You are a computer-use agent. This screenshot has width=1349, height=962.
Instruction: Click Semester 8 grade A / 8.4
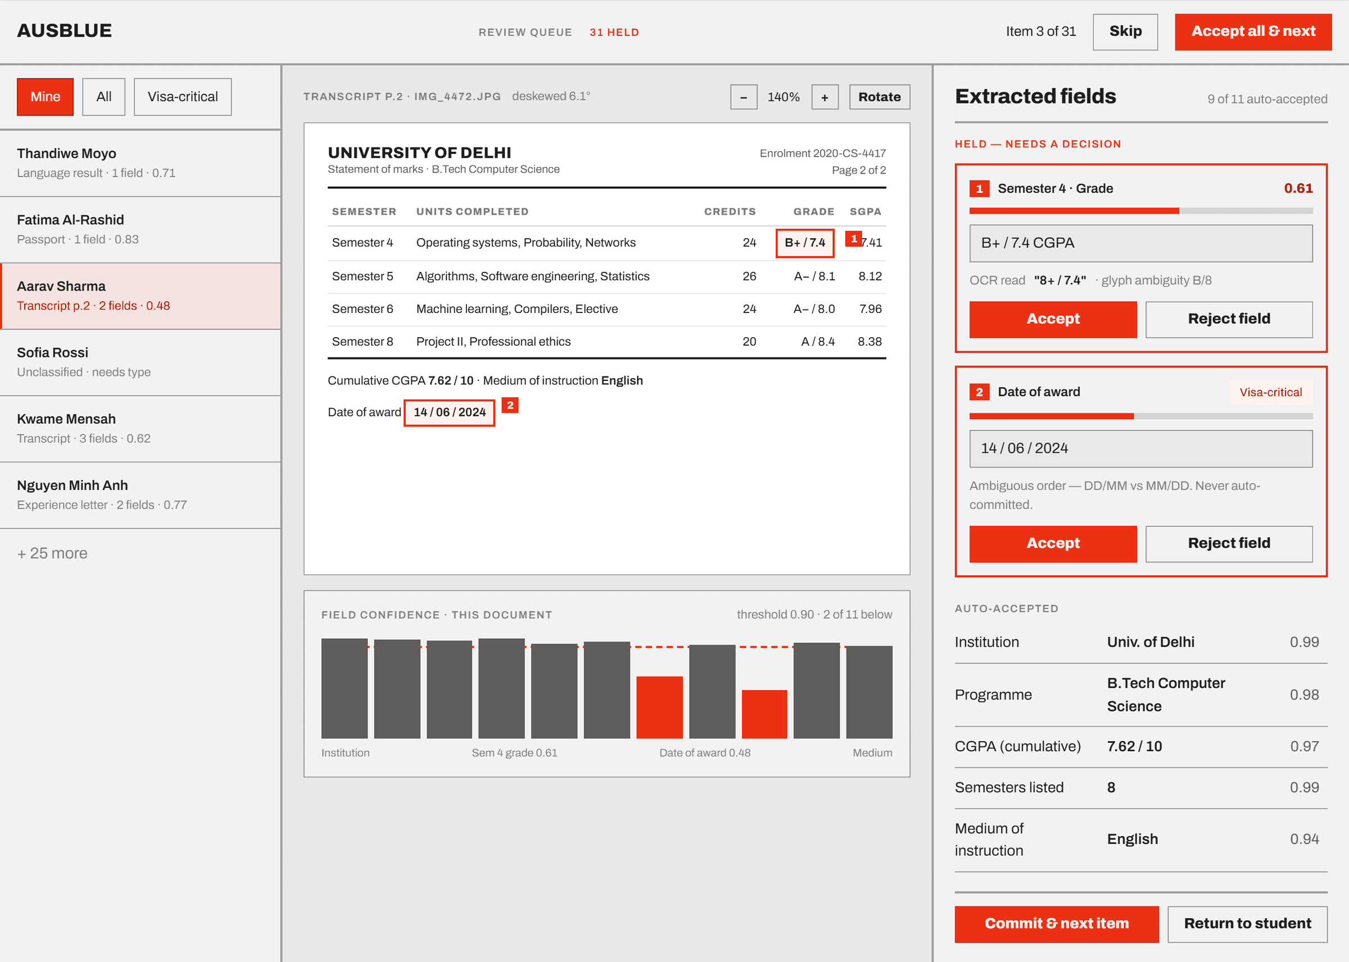(818, 342)
